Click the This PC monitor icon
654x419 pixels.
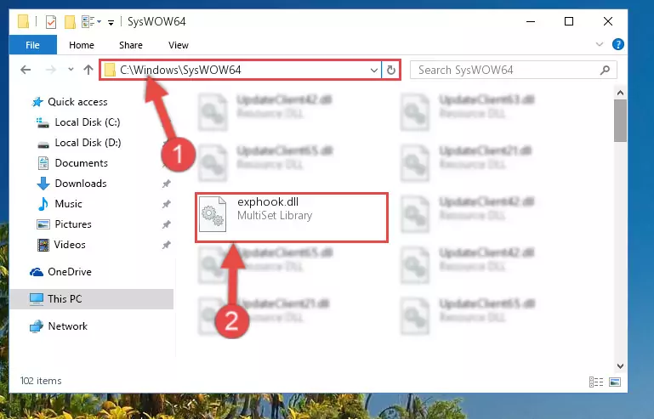(37, 299)
